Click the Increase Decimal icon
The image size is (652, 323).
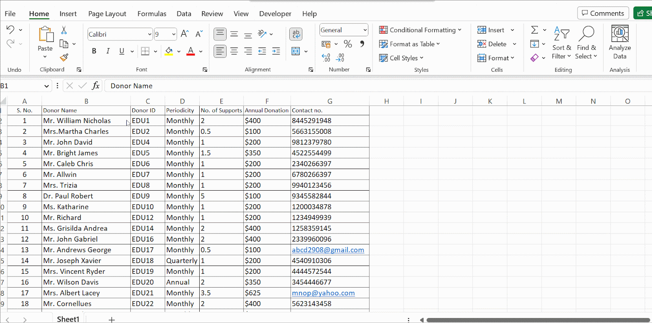click(326, 58)
